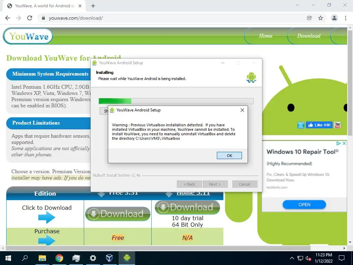Click OK in the VirtualBox warning dialog

tap(229, 156)
